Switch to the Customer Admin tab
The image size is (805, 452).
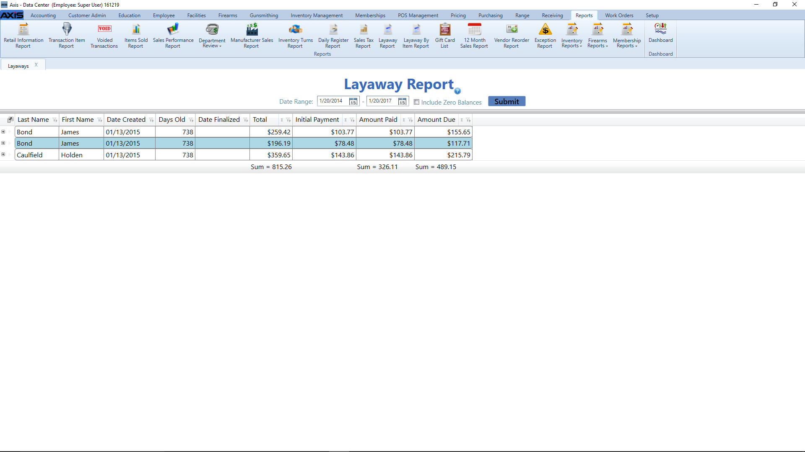(87, 15)
